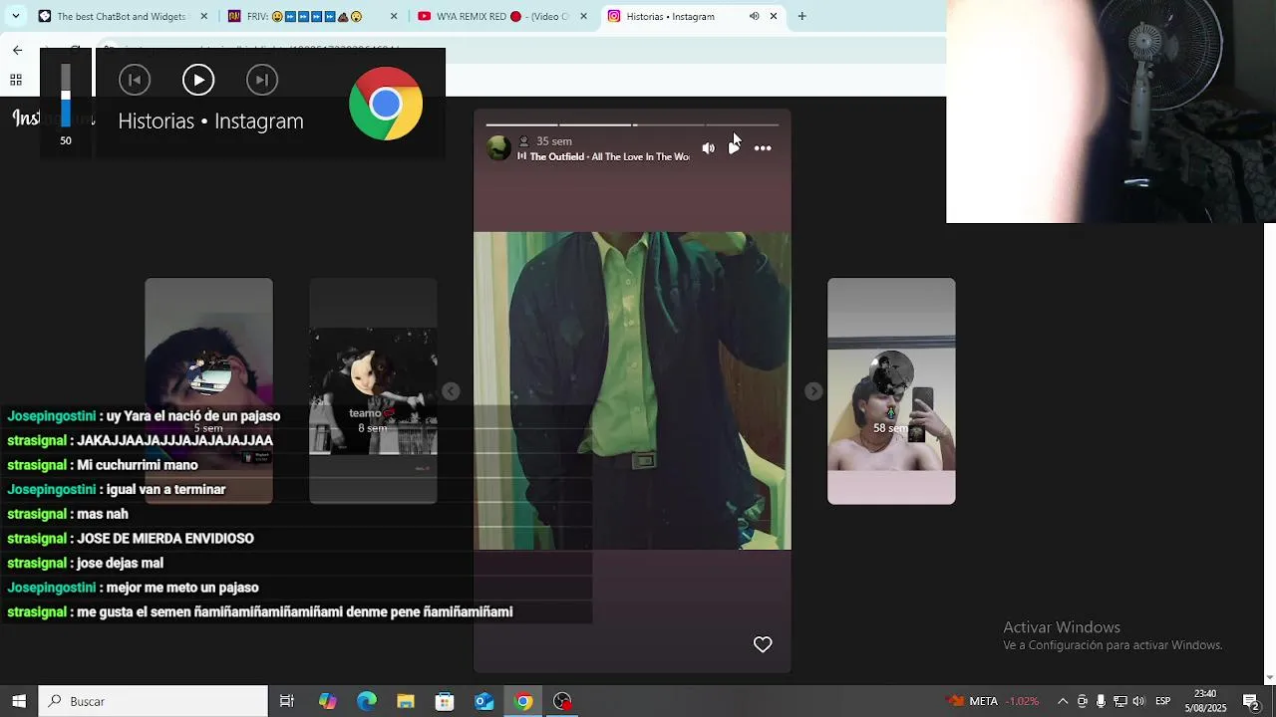Play media in the volume overlay
The height and width of the screenshot is (717, 1276).
tap(198, 80)
